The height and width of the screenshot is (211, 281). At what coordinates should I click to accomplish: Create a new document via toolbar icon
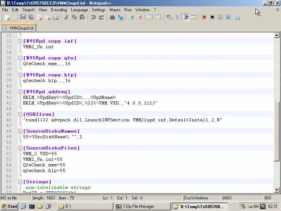[7, 17]
